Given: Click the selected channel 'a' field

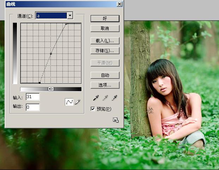Looking at the screenshot, I should coord(51,15).
